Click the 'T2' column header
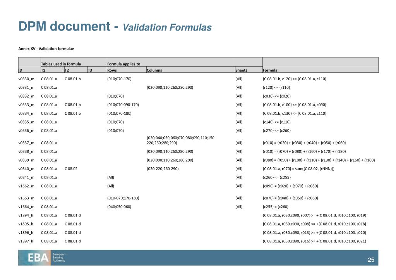The width and height of the screenshot is (396, 280). pyautogui.click(x=67, y=70)
